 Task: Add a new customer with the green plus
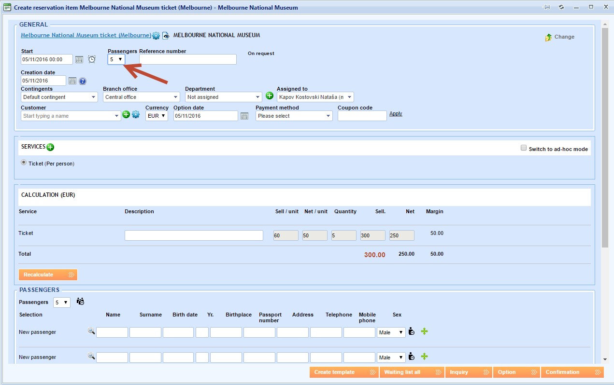[x=126, y=114]
